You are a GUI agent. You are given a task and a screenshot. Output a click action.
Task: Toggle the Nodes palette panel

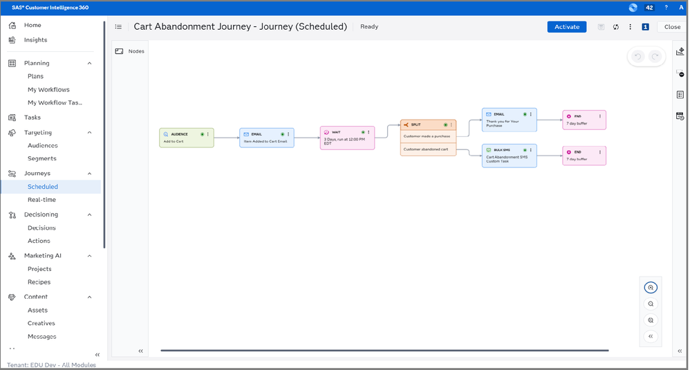pos(130,51)
